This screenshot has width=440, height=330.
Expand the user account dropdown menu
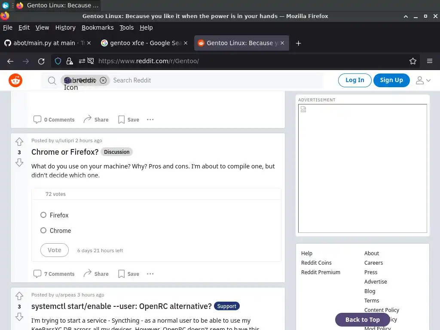tap(423, 80)
